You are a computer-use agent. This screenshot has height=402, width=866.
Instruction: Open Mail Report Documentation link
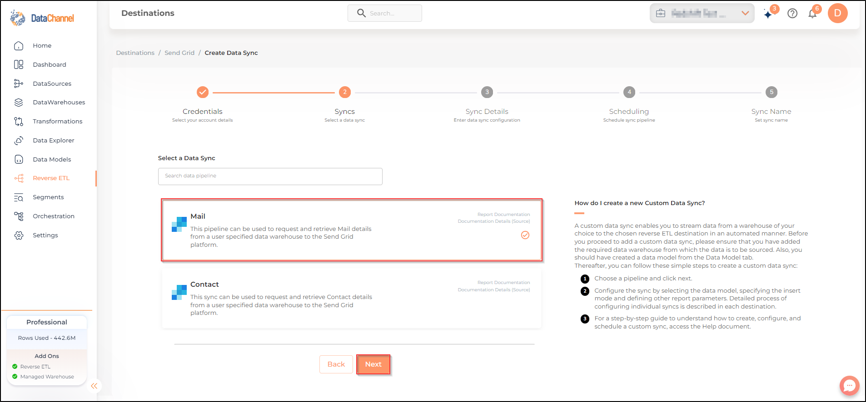coord(503,215)
